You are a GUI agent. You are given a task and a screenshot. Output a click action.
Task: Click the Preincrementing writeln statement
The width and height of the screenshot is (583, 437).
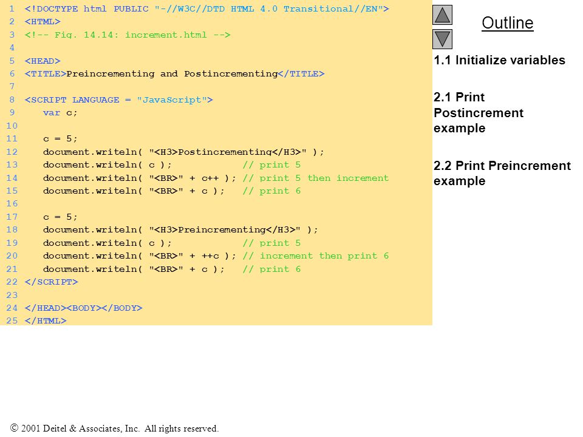[180, 229]
